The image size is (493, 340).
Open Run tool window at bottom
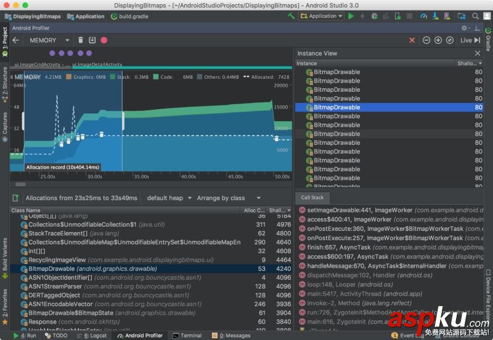click(25, 336)
